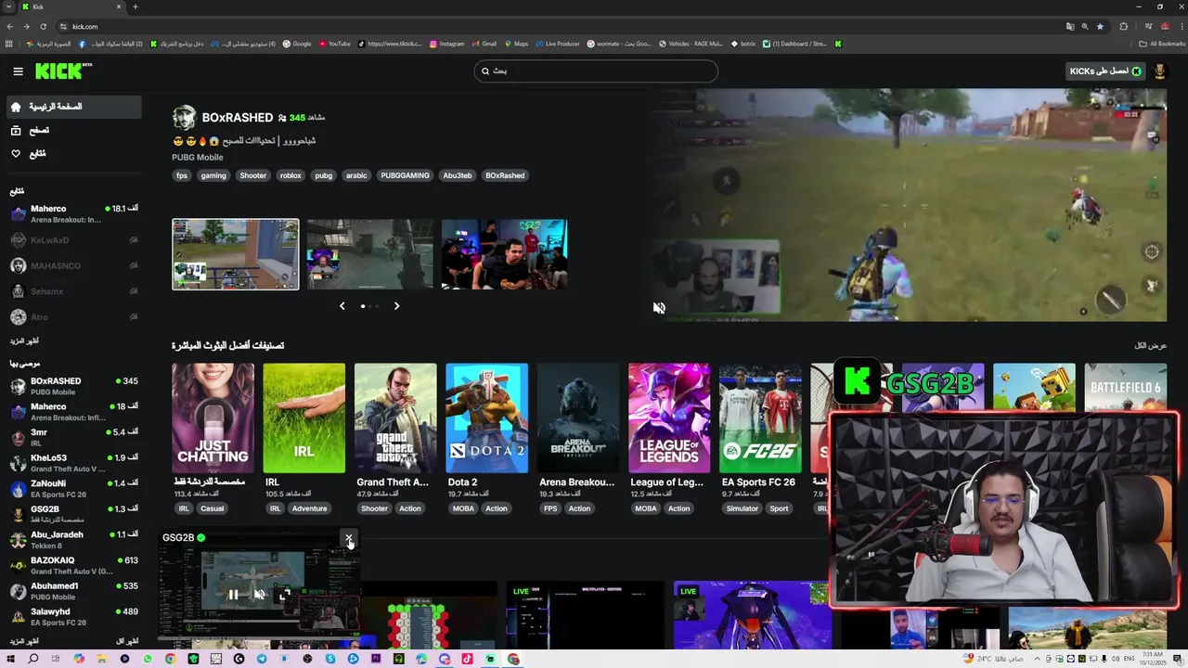Open Abuhamed1 recommended channel

pos(73,591)
